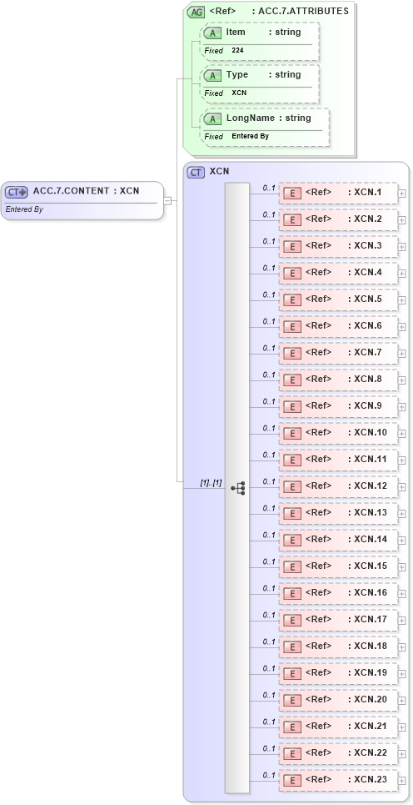This screenshot has height=805, width=413.
Task: Select the <Ref> : XCN.11 label
Action: [x=346, y=459]
